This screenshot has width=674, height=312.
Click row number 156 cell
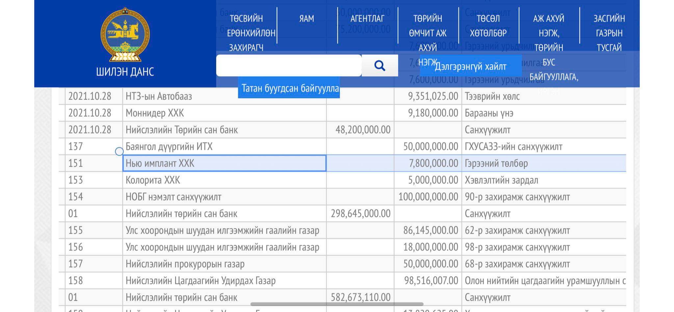click(x=94, y=247)
